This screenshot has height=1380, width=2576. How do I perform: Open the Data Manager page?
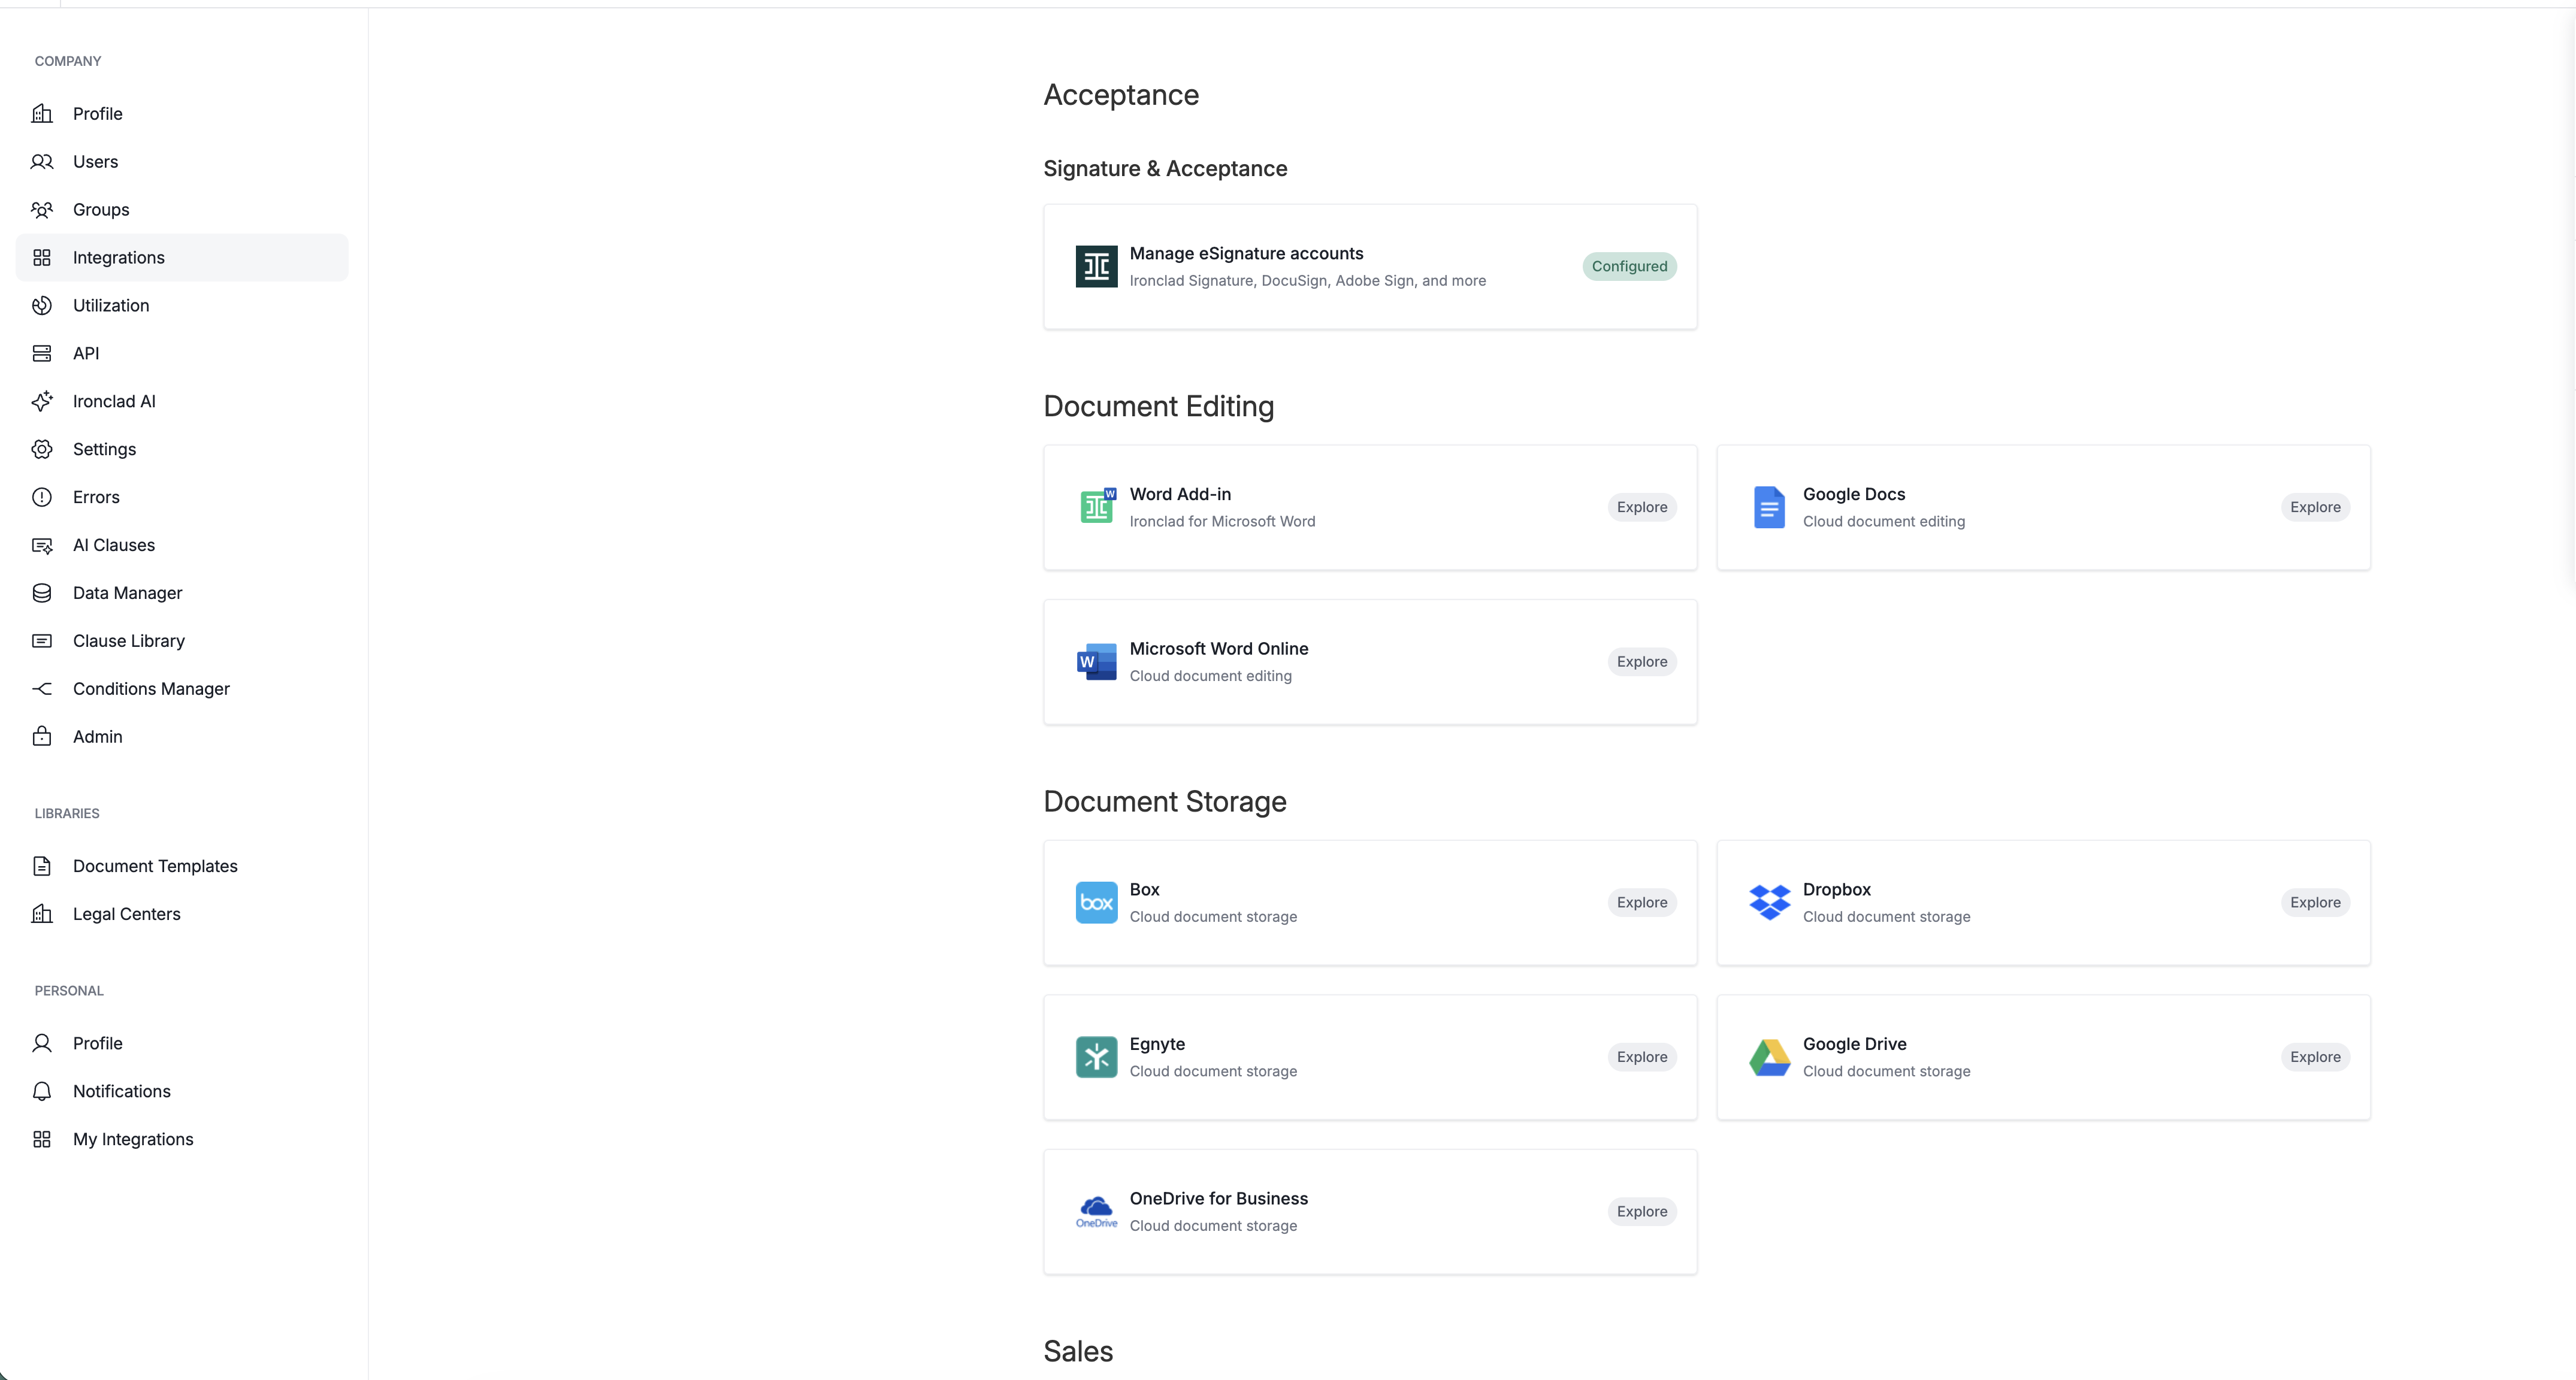point(182,593)
